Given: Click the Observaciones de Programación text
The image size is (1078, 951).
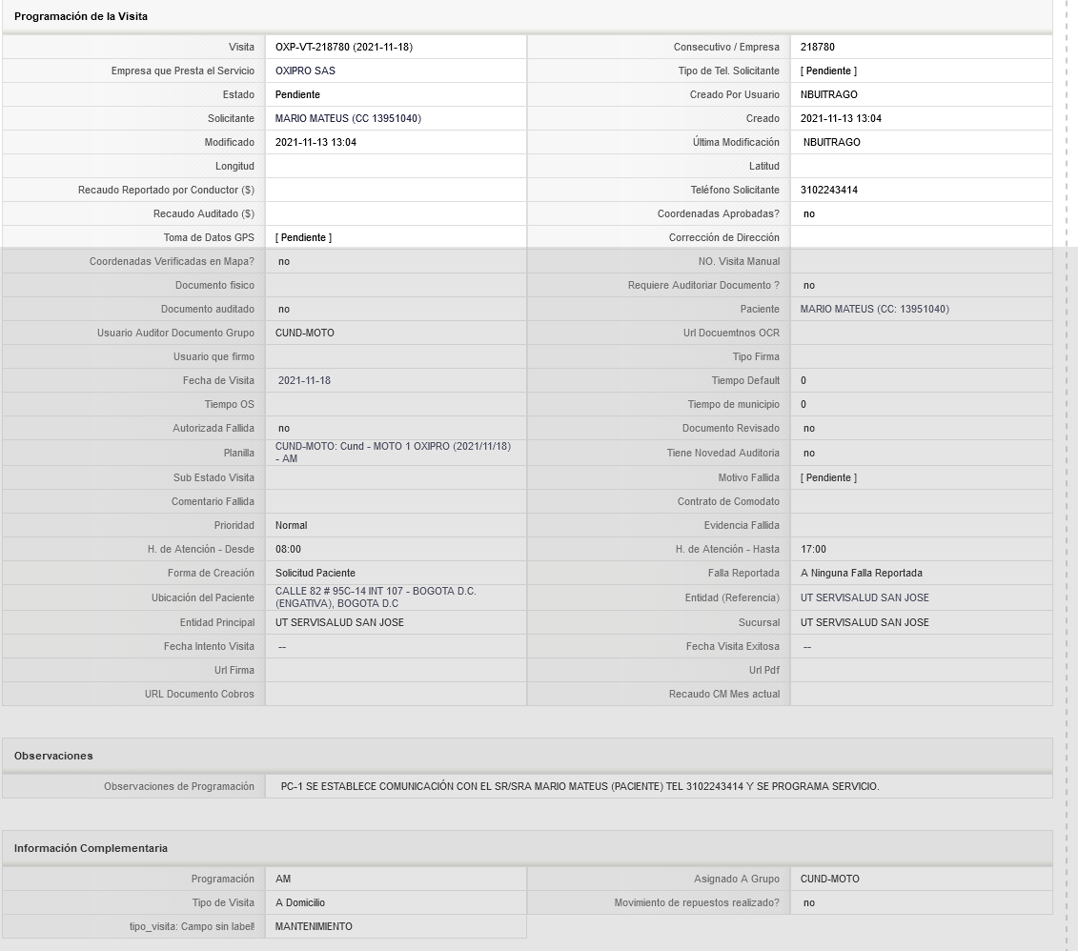Looking at the screenshot, I should coord(580,786).
